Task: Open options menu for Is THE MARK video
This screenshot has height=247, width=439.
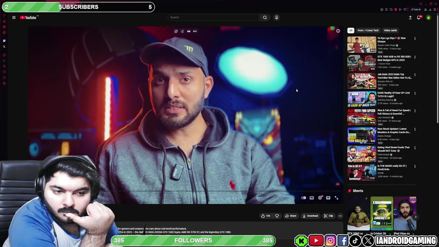Action: 415,166
